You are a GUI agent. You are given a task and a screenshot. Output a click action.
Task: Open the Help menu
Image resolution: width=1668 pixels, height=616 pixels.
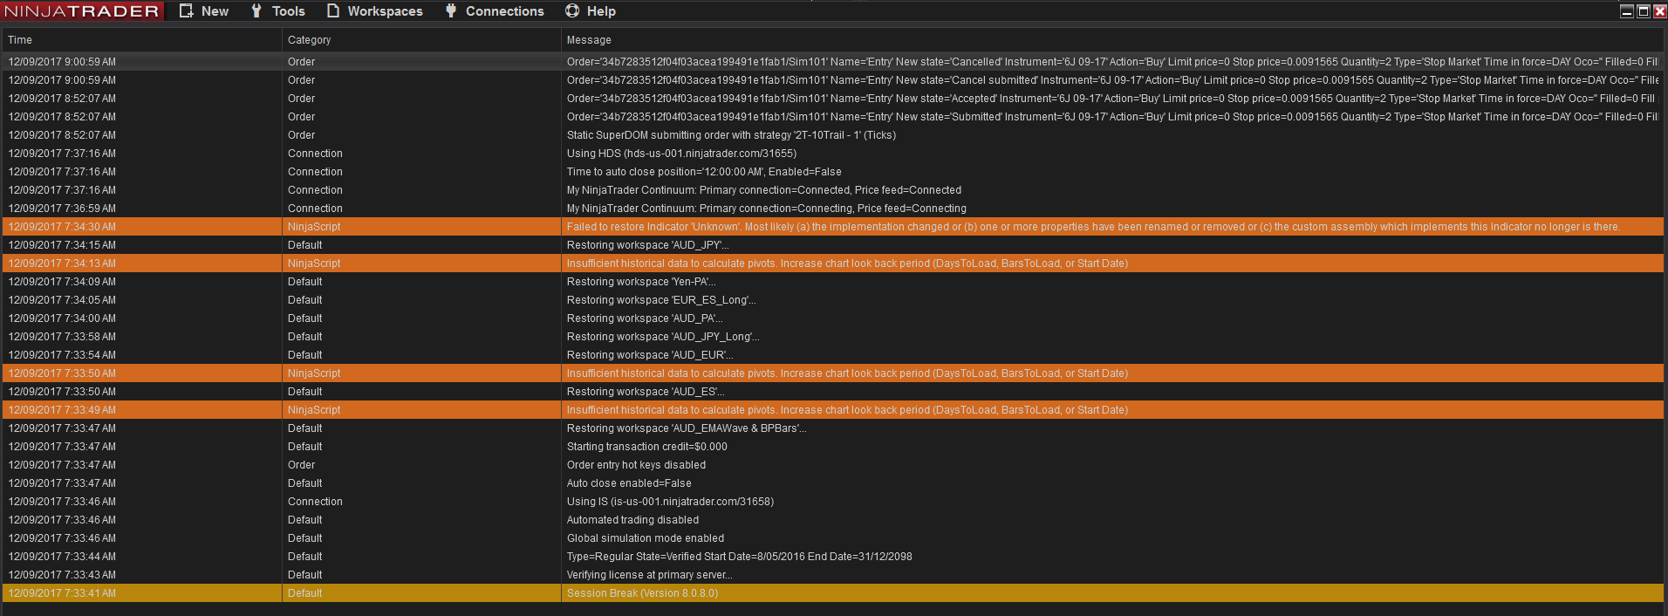point(591,11)
